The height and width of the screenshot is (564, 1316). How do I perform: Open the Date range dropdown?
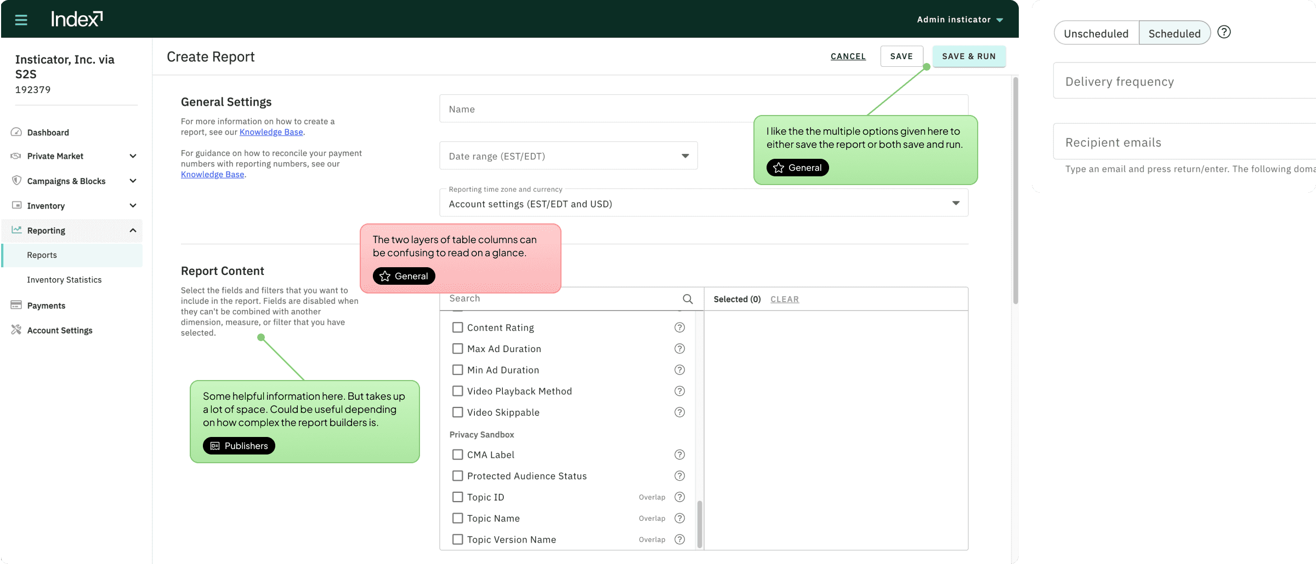[x=569, y=156]
